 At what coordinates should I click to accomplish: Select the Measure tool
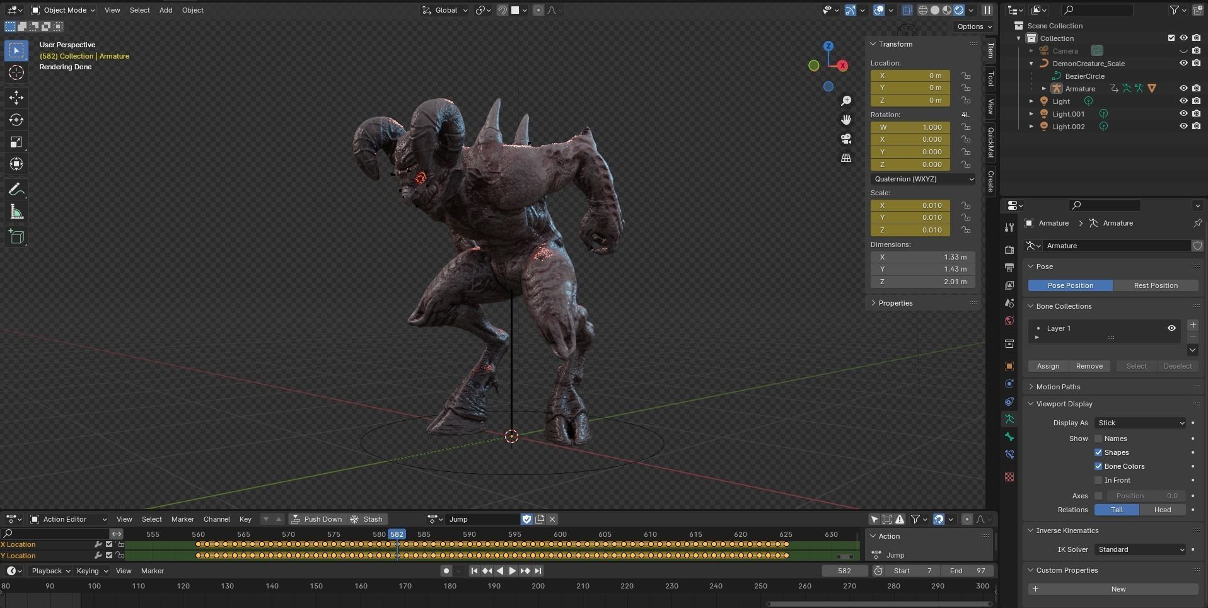(16, 212)
